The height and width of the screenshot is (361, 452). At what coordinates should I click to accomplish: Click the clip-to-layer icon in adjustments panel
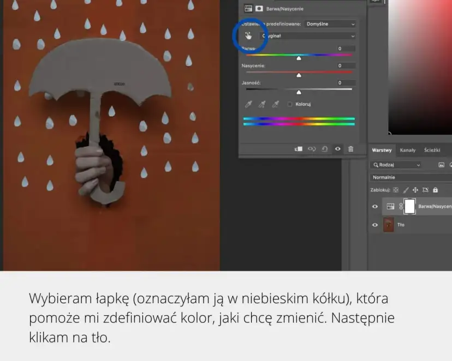coord(299,149)
